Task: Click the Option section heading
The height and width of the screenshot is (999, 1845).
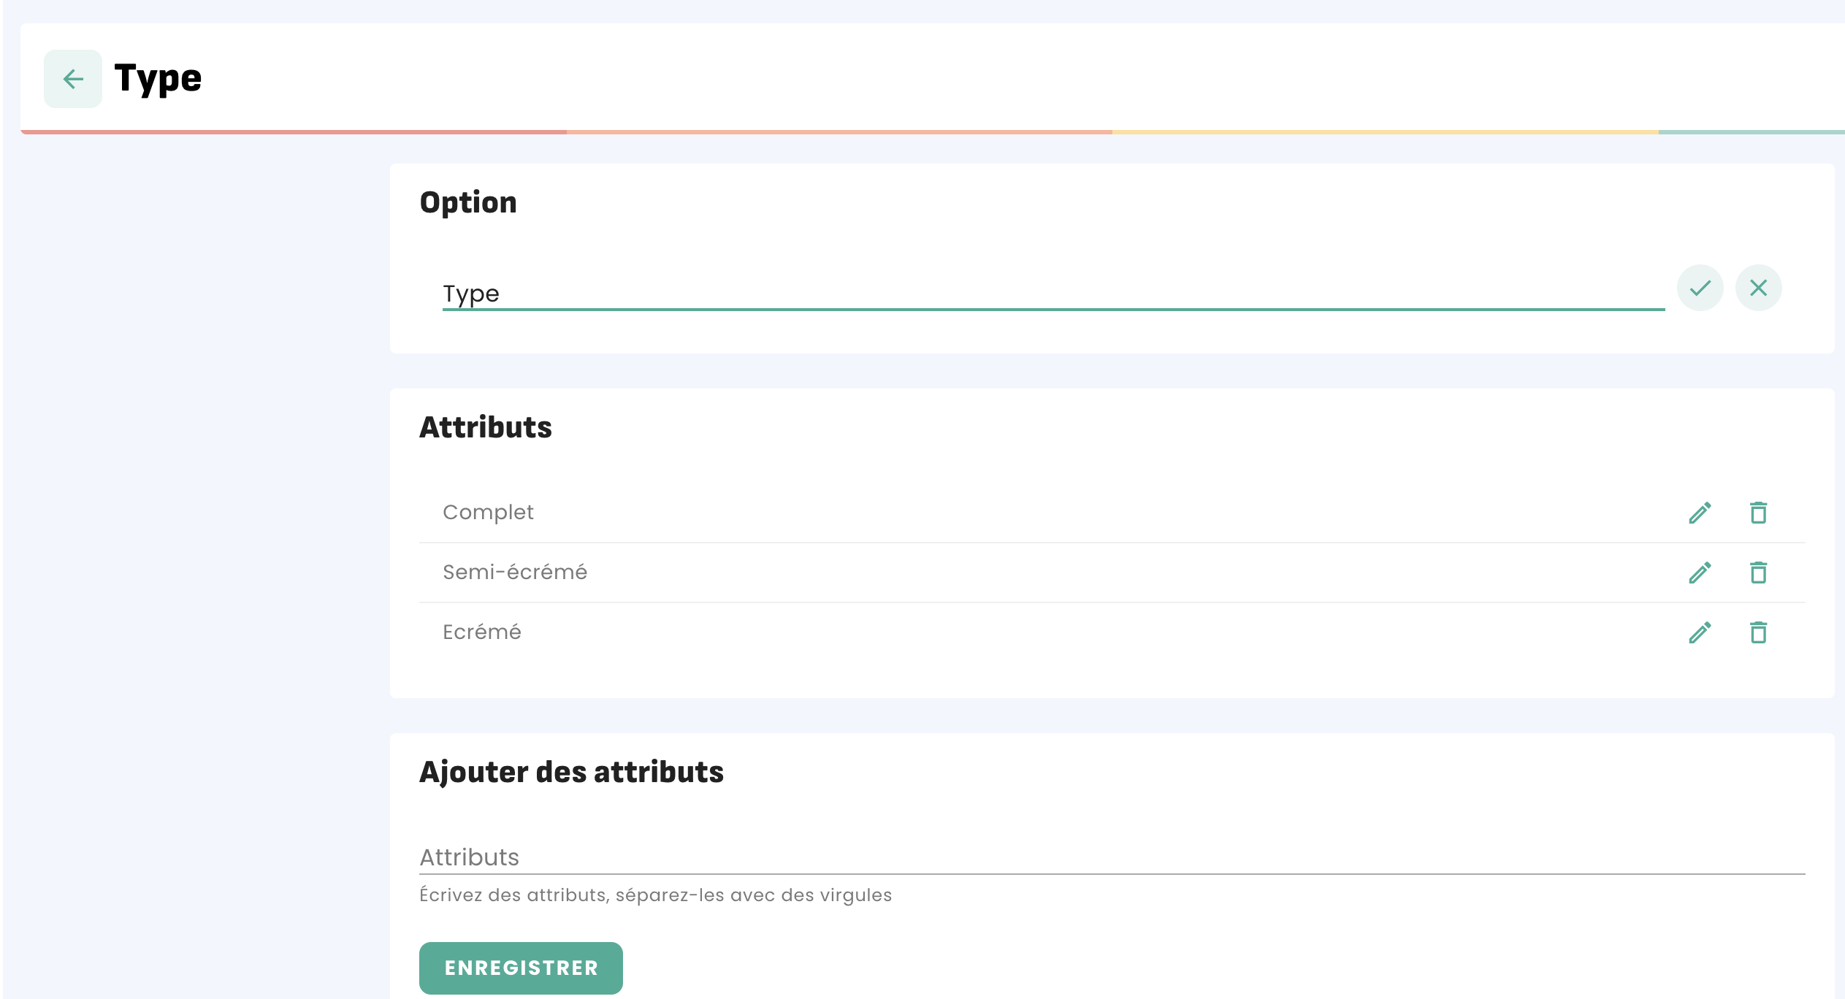Action: [x=468, y=203]
